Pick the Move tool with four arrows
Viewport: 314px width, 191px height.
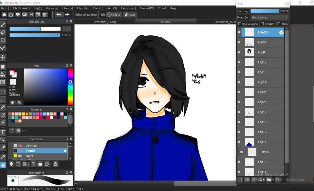click(x=3, y=57)
